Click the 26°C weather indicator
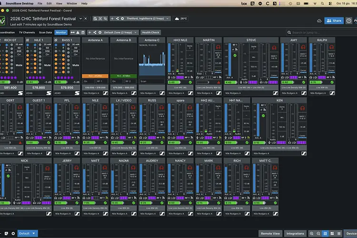Screen dimensions: 357x238 (x=181, y=19)
